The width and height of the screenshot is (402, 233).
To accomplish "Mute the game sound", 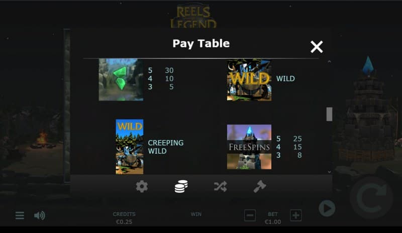I will [40, 215].
